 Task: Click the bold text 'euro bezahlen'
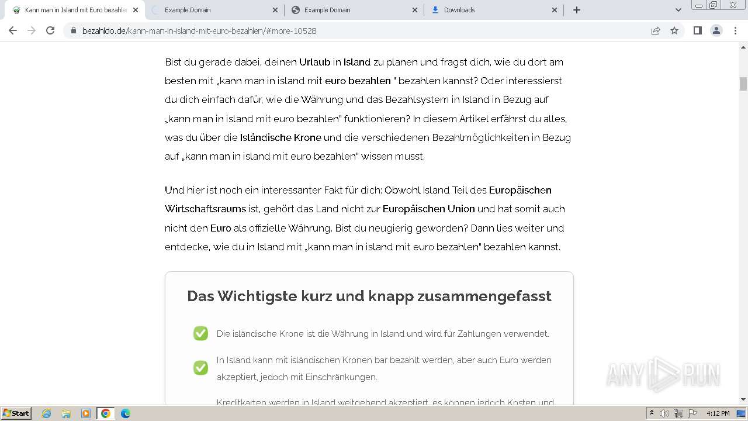tap(358, 81)
